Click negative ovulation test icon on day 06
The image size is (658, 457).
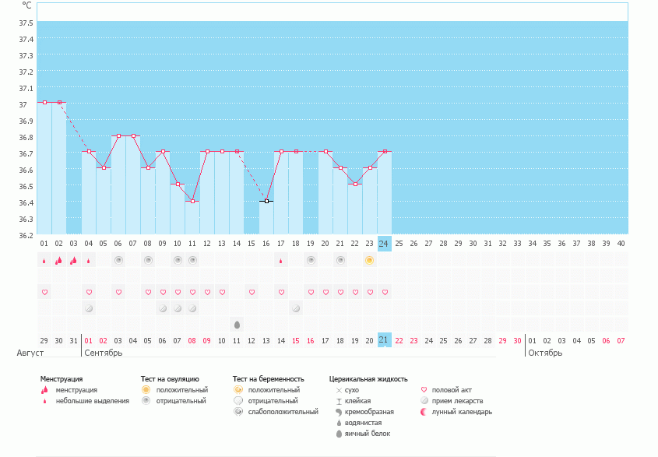point(118,260)
